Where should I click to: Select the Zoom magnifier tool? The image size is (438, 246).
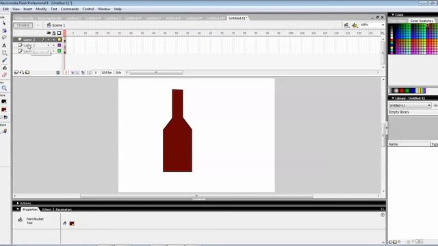point(4,88)
